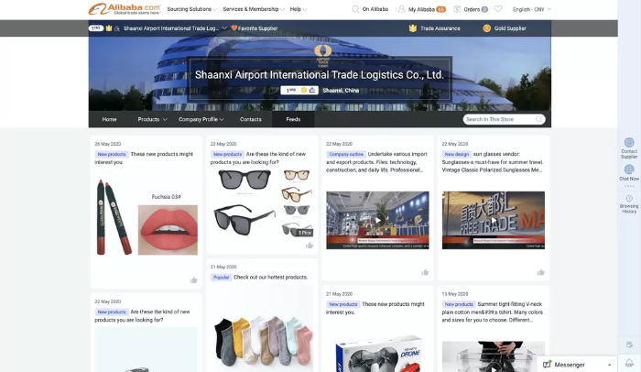The image size is (641, 372).
Task: Change language English - CNY dropdown
Action: click(x=532, y=9)
